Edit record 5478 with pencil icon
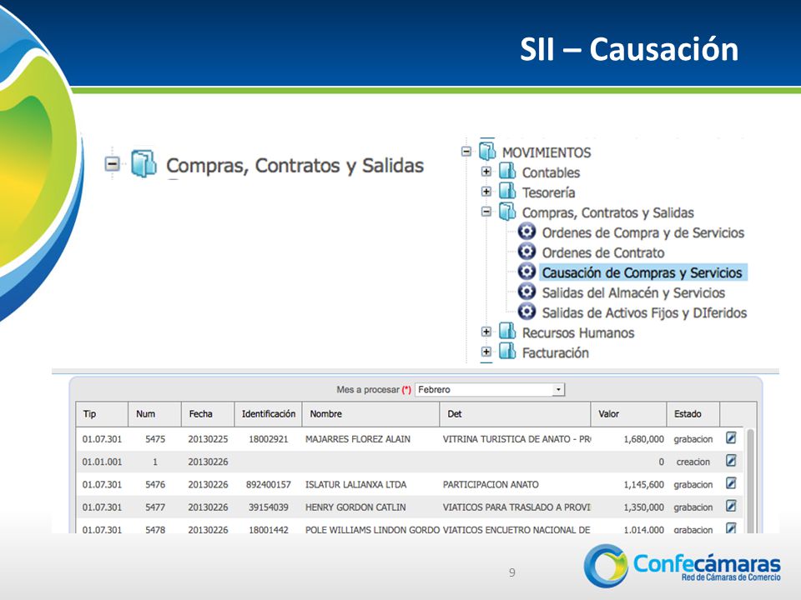Viewport: 801px width, 600px height. tap(731, 527)
